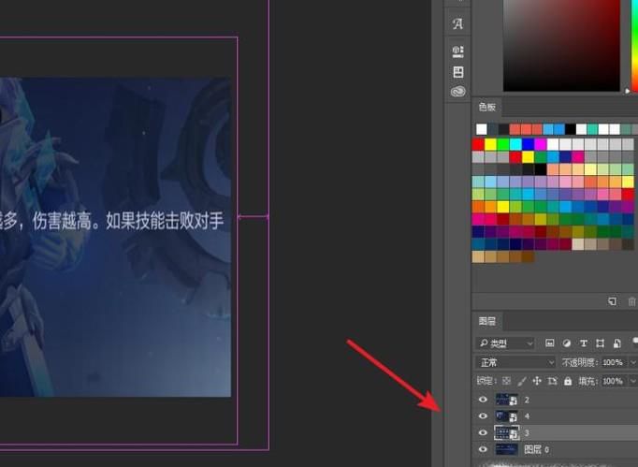The height and width of the screenshot is (467, 638).
Task: Toggle visibility of 图层 0
Action: pyautogui.click(x=483, y=449)
